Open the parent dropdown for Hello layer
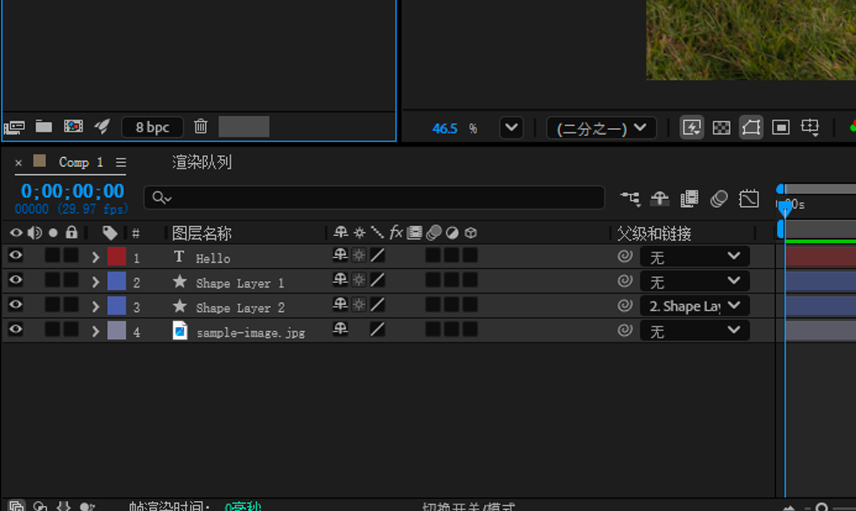 point(695,257)
